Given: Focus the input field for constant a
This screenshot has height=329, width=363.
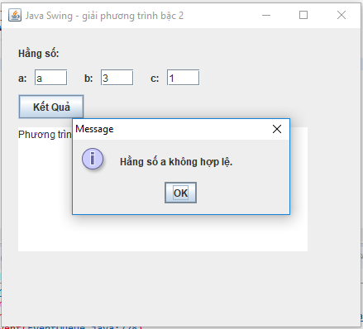Looking at the screenshot, I should coord(51,78).
